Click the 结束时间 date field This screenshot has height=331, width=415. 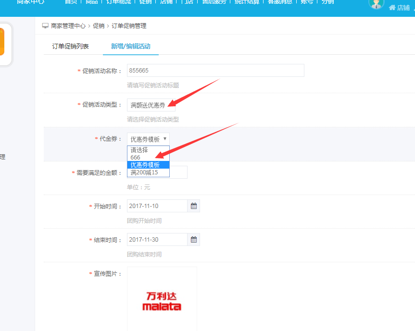coord(157,240)
